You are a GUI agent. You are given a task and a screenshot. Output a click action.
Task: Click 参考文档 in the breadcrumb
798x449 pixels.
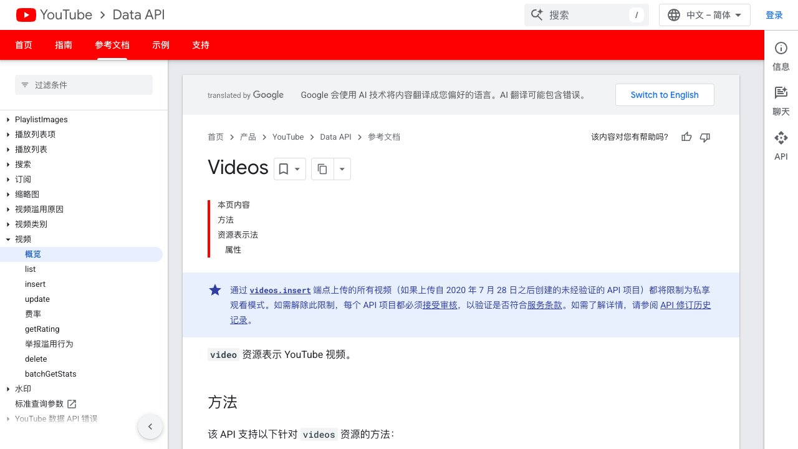tap(384, 137)
